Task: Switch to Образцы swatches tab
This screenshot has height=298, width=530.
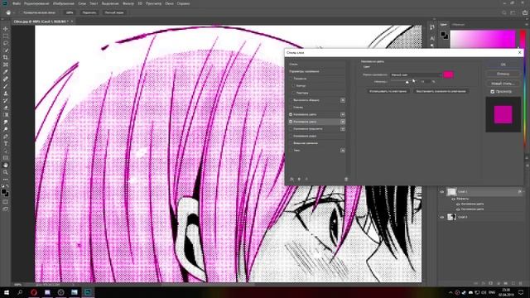Action: (x=458, y=25)
